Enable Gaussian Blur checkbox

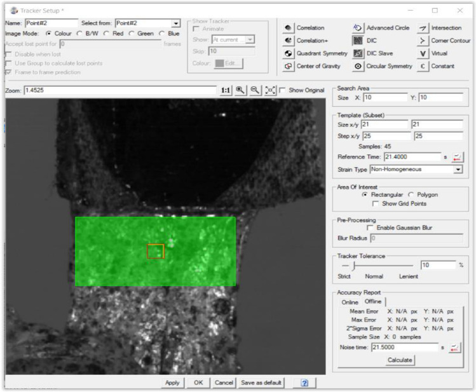pos(370,227)
